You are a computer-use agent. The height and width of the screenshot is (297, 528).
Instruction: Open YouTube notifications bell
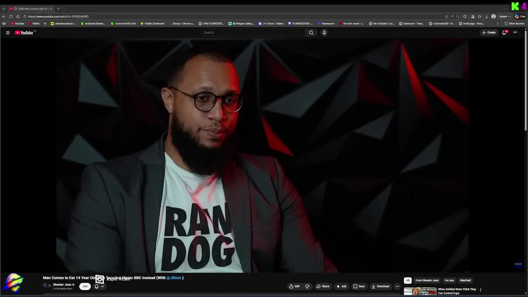[x=504, y=33]
